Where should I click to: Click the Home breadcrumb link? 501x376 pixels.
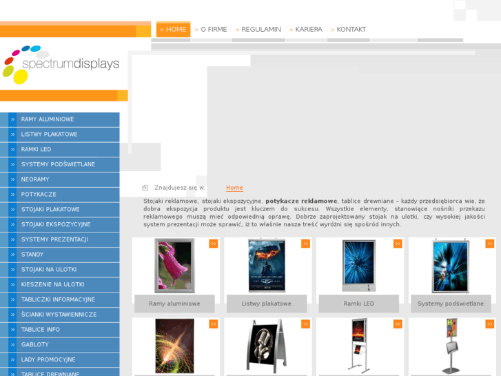pyautogui.click(x=234, y=188)
